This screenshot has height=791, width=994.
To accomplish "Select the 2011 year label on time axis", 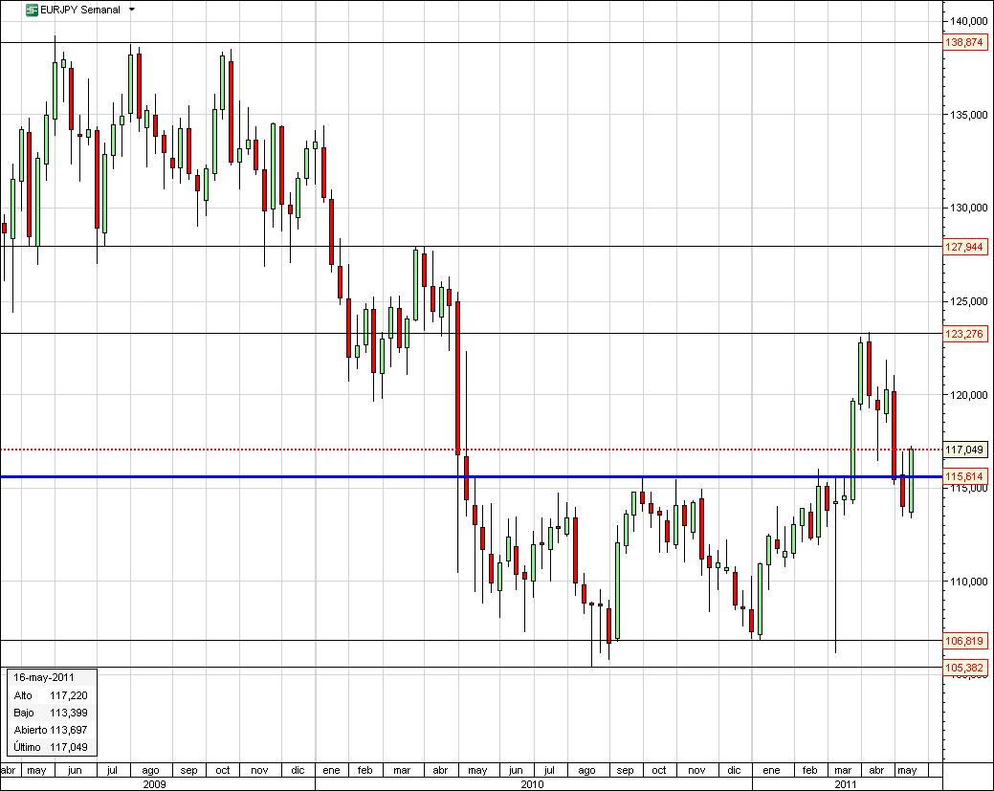I will pyautogui.click(x=848, y=782).
